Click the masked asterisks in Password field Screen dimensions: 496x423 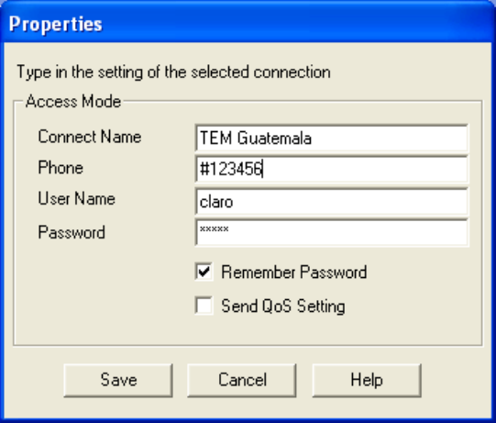215,229
